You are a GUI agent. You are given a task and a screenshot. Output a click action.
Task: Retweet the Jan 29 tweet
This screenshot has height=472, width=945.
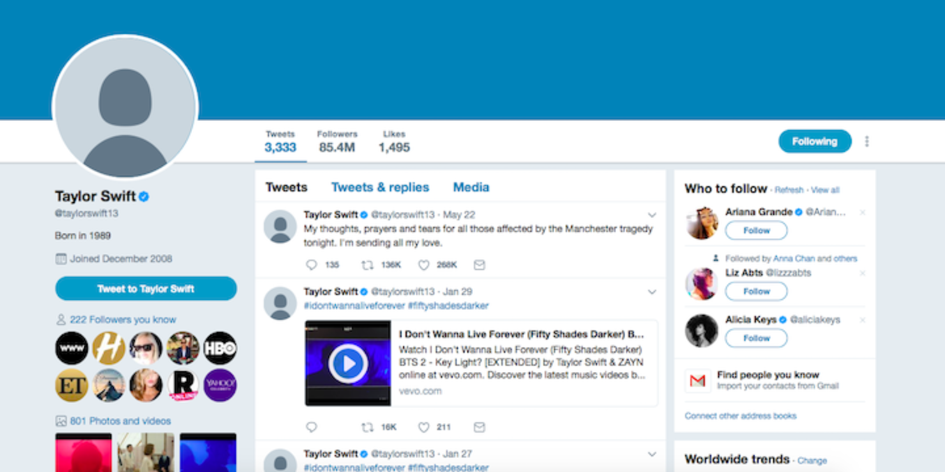pos(367,427)
